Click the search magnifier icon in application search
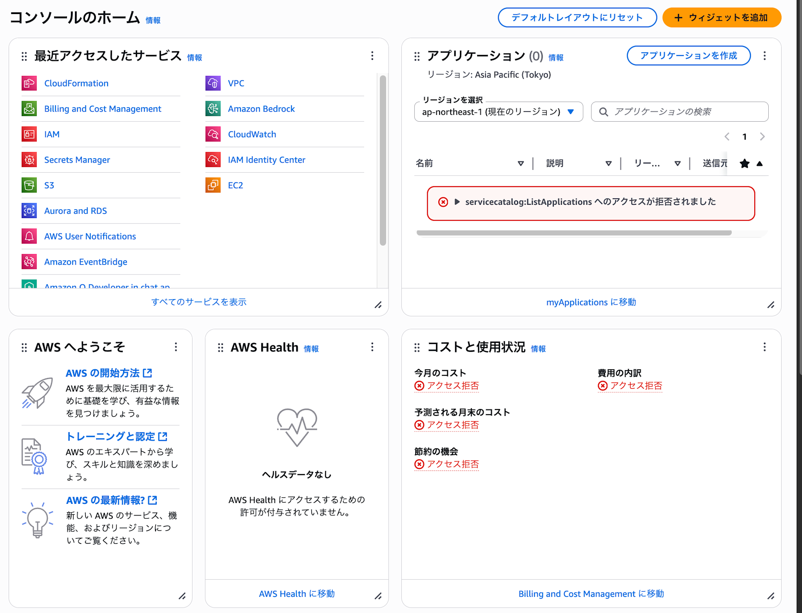 pos(604,112)
